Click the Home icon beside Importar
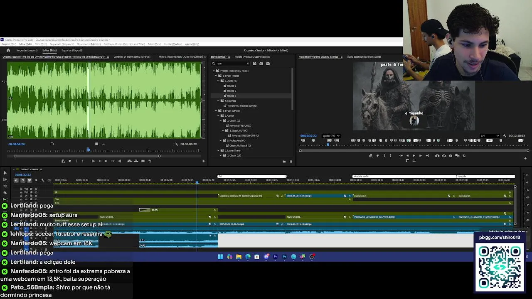The image size is (532, 299). point(8,50)
